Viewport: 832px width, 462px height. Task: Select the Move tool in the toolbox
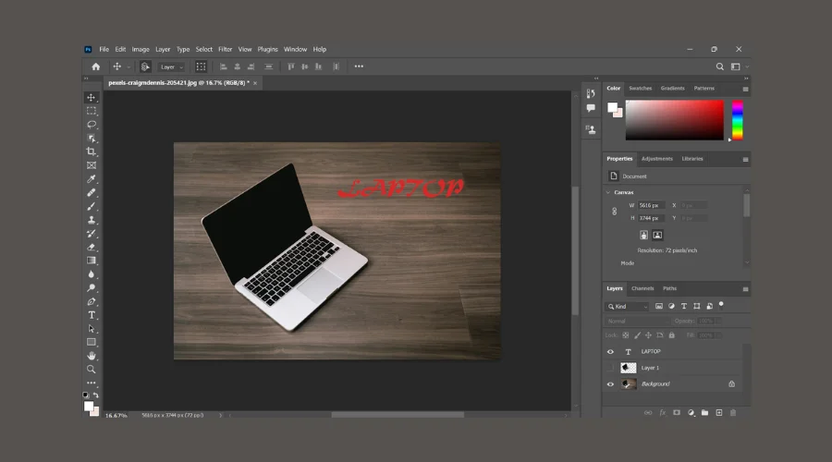pyautogui.click(x=92, y=98)
